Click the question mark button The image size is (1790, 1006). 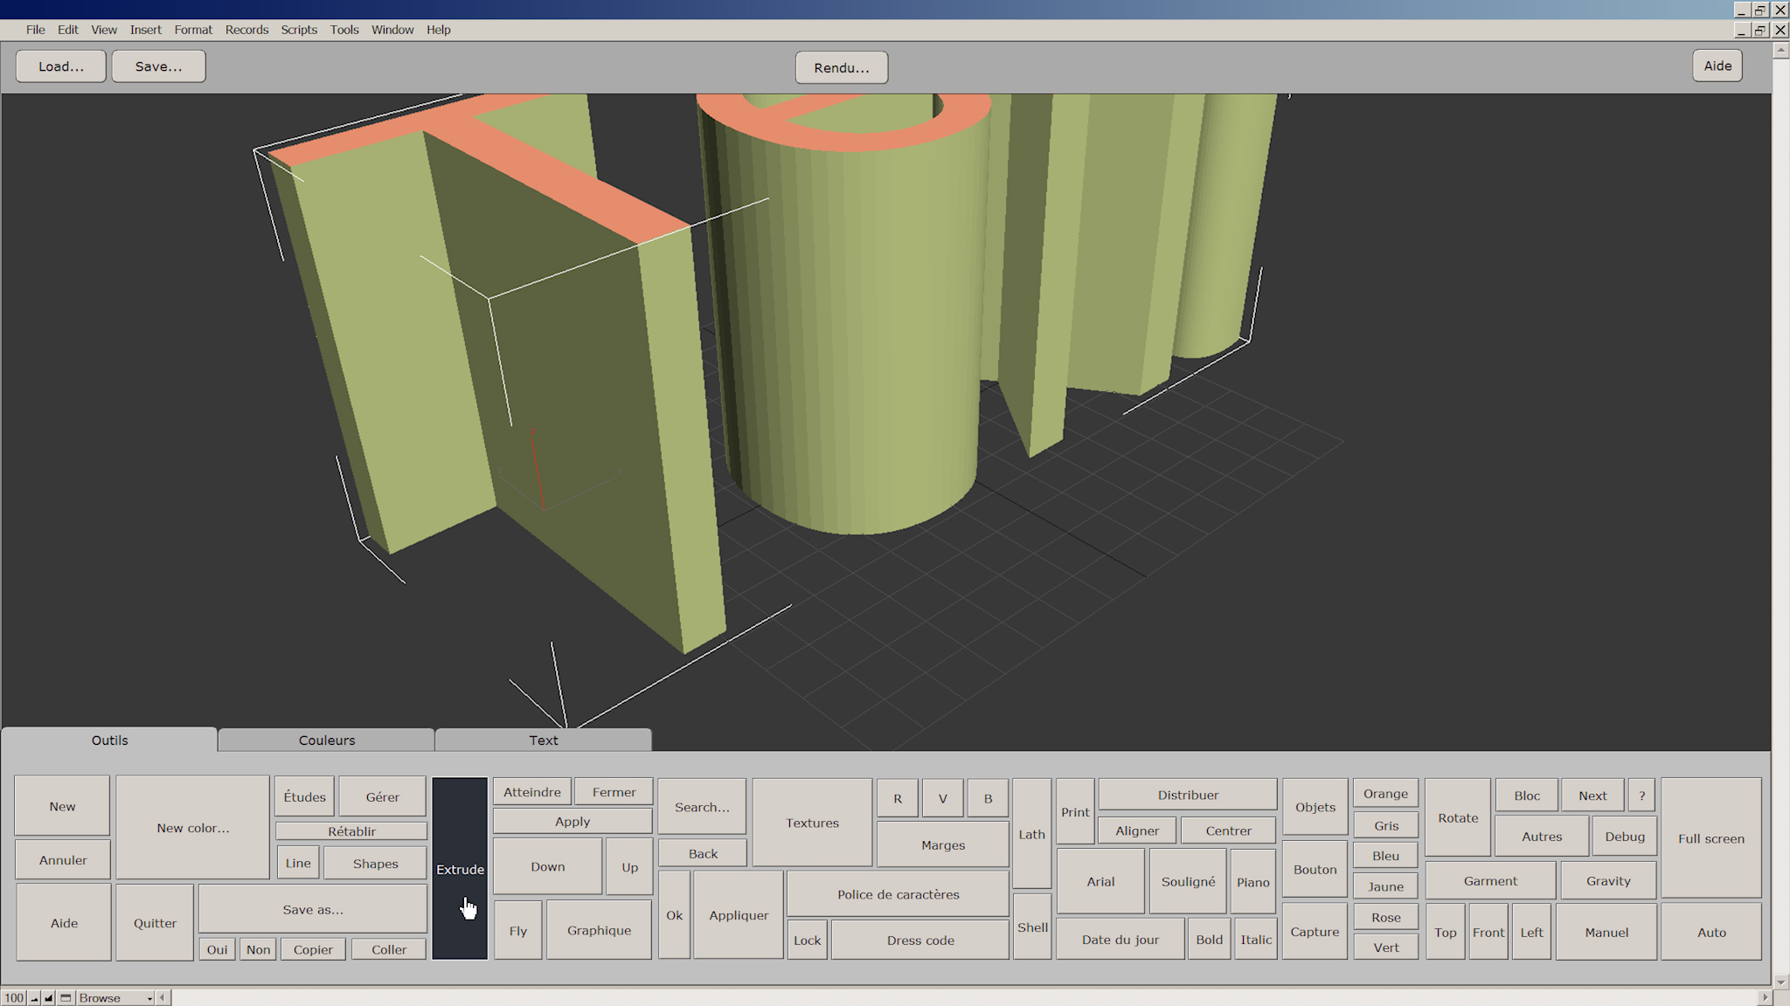tap(1641, 796)
